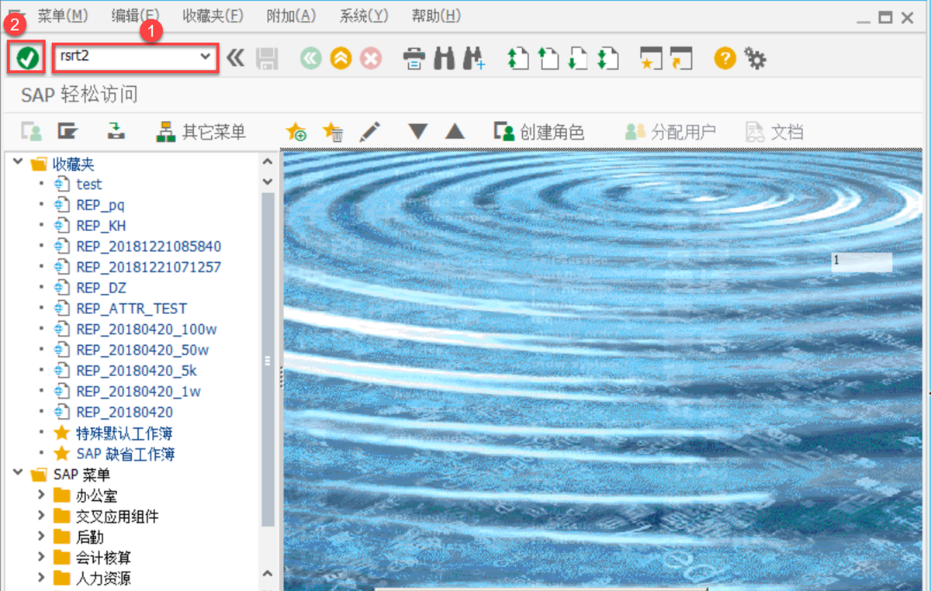Click the Find Next binoculars-plus icon

[474, 59]
